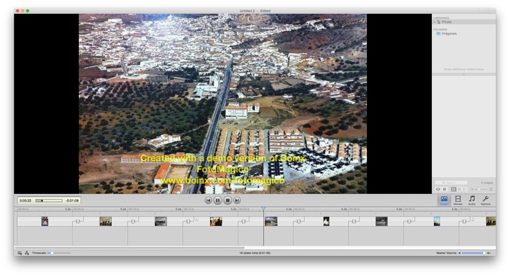Click the image browser search field
Image resolution: width=510 pixels, height=276 pixels.
(451, 183)
